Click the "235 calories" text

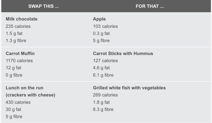[18, 26]
